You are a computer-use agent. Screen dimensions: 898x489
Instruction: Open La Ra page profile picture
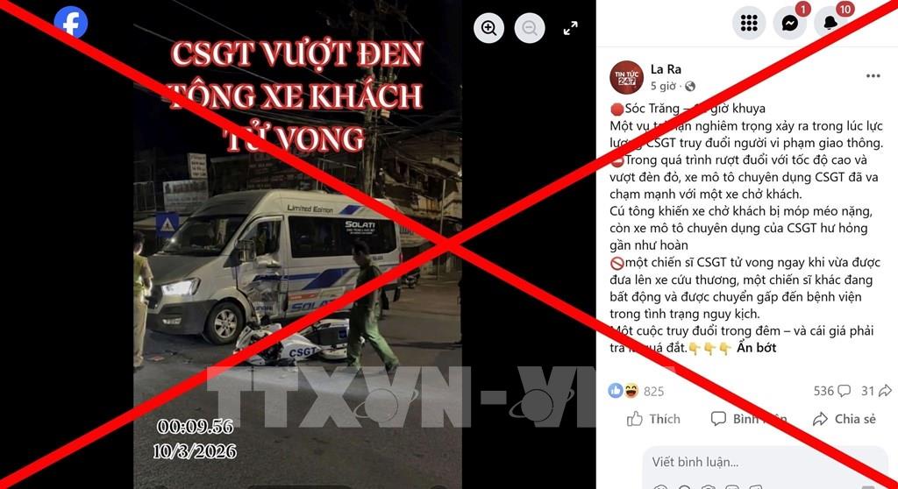coord(626,77)
